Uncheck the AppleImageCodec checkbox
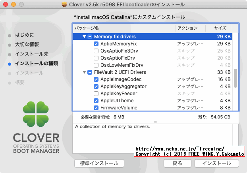Image resolution: width=247 pixels, height=173 pixels. click(96, 79)
